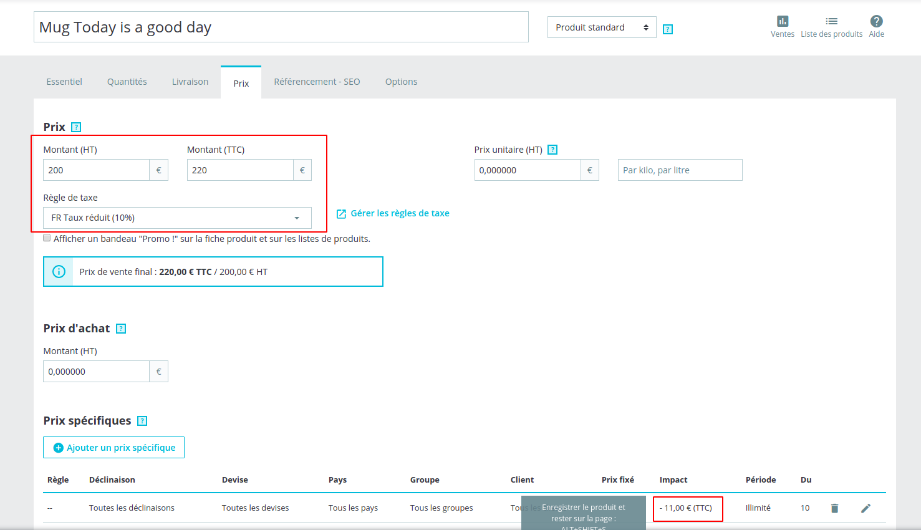Edit the specific price row

coord(866,508)
